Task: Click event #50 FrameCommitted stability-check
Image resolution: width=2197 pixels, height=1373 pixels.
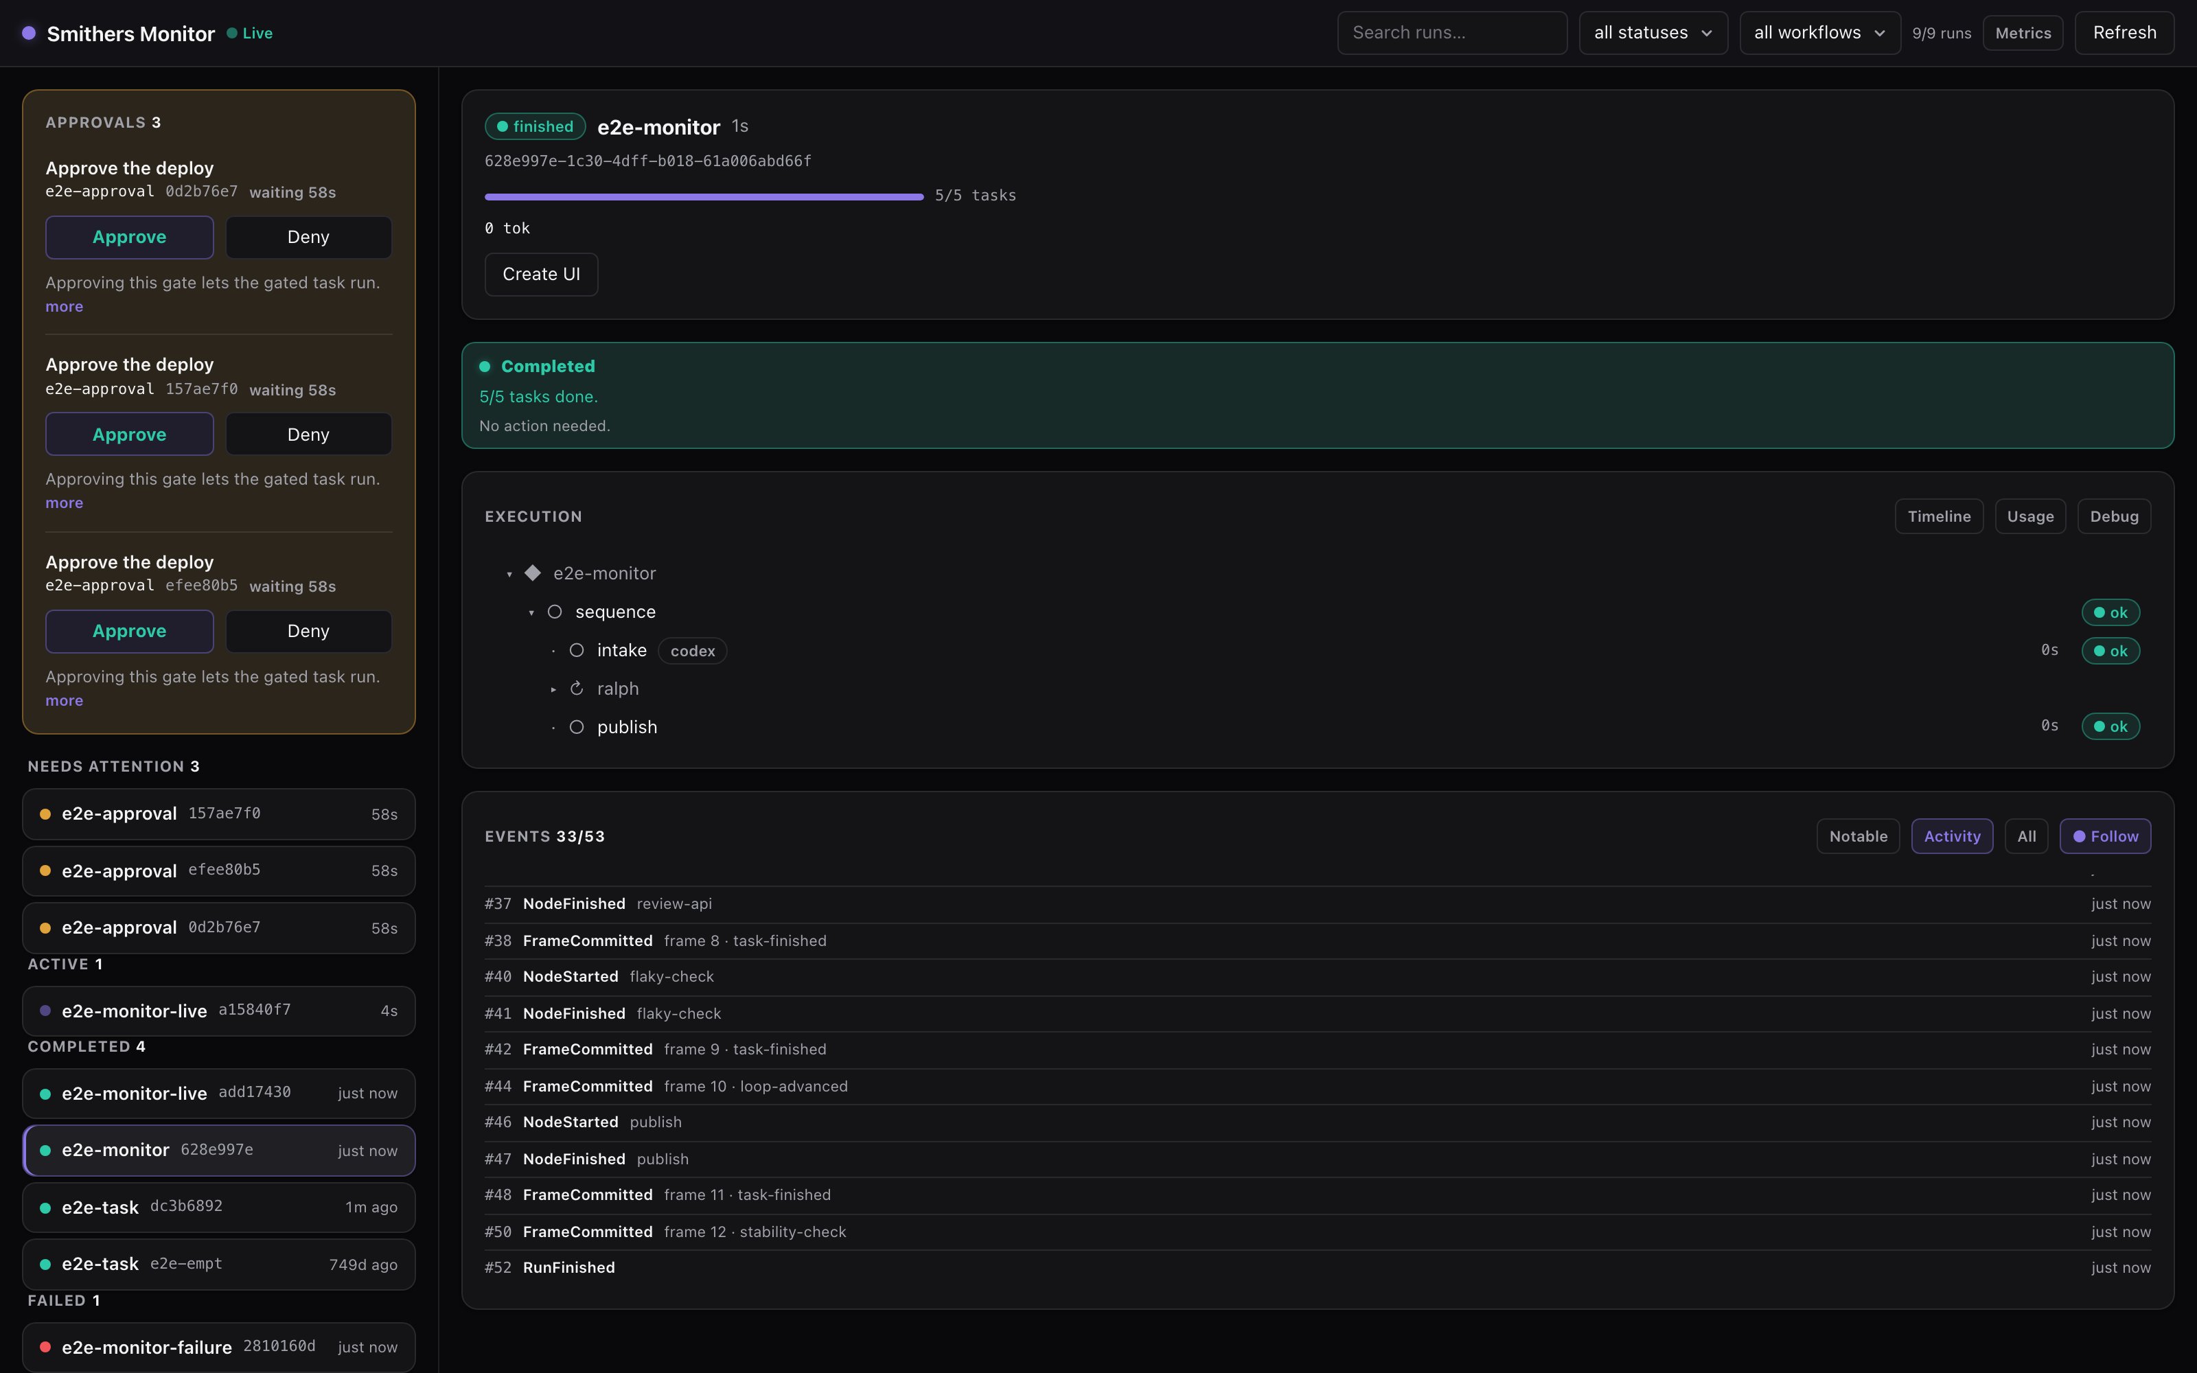Action: [1318, 1232]
